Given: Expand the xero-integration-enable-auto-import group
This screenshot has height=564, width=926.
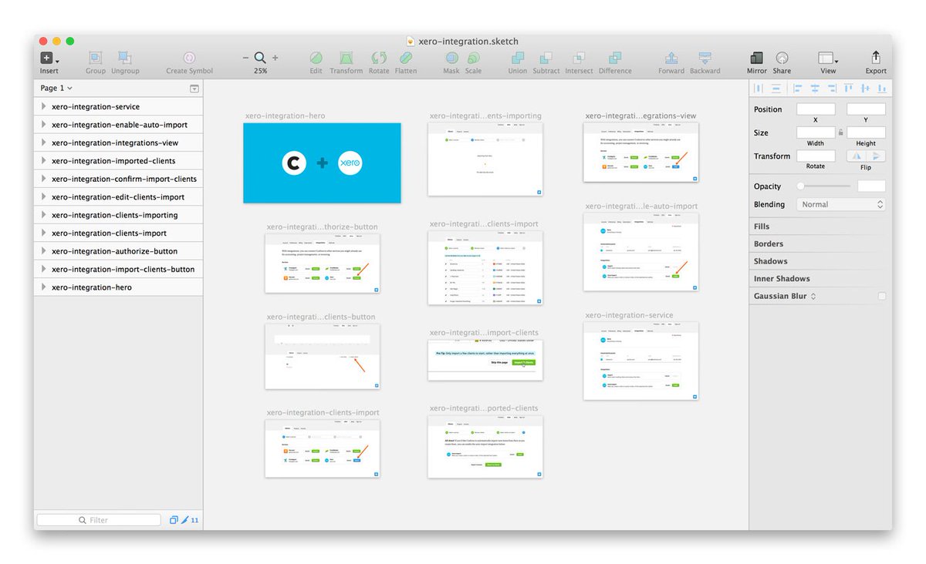Looking at the screenshot, I should click(x=44, y=125).
